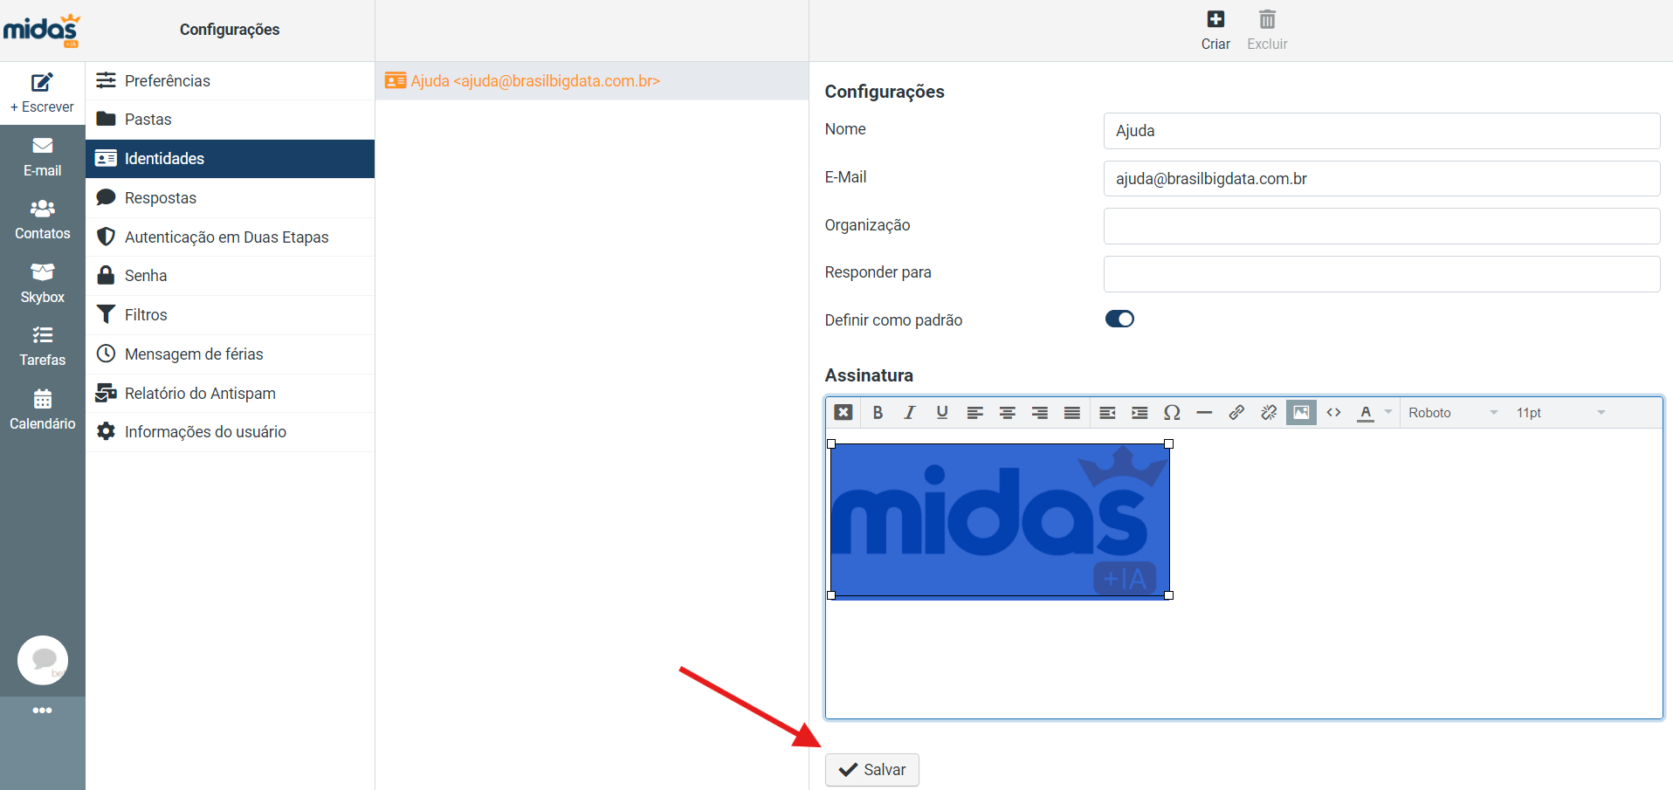The height and width of the screenshot is (790, 1673).
Task: Open source code view icon
Action: (x=1333, y=413)
